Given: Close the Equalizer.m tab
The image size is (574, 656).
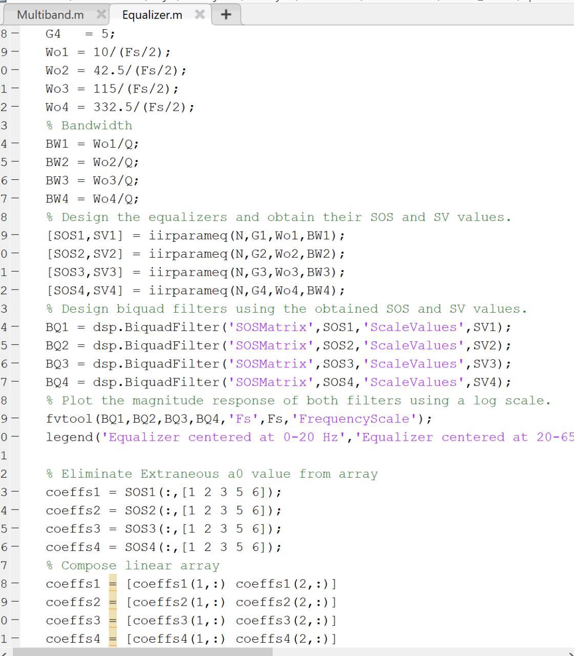Looking at the screenshot, I should point(200,15).
